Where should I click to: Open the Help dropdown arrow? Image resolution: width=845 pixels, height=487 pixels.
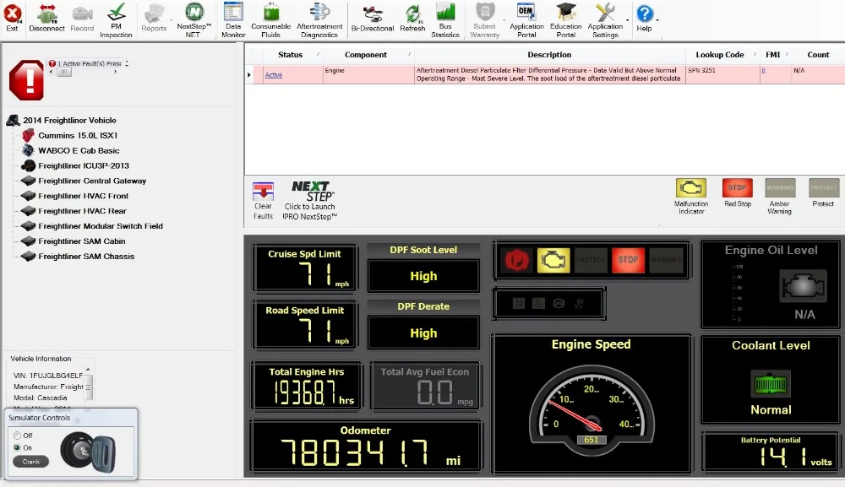pos(657,19)
